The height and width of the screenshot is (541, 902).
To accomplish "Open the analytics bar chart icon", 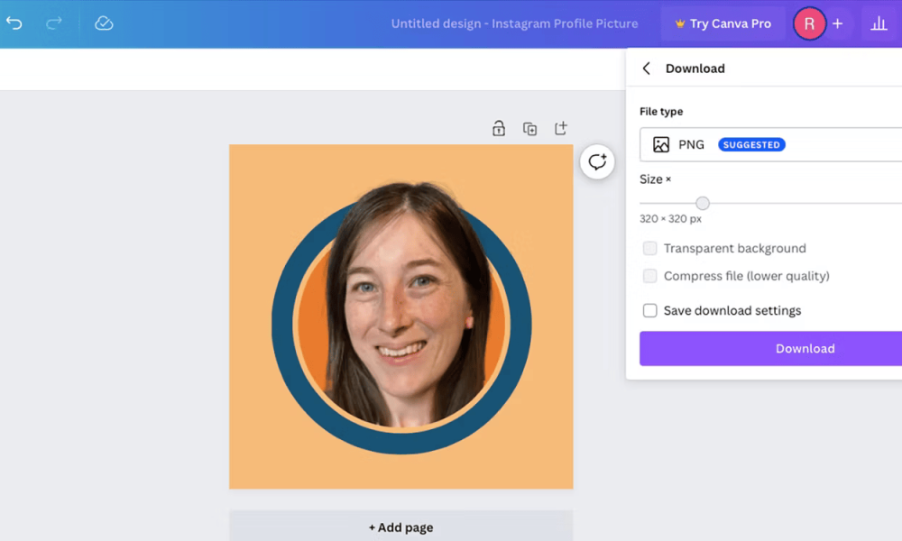I will 879,23.
